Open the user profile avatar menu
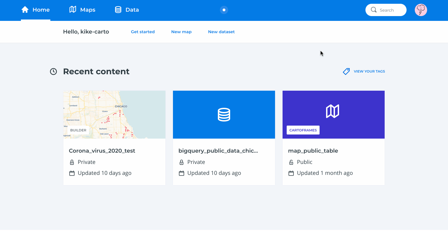The image size is (448, 231). (x=421, y=10)
